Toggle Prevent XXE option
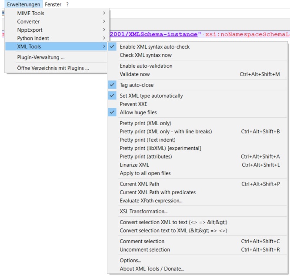Screen dimensions: 290x278 [x=197, y=104]
